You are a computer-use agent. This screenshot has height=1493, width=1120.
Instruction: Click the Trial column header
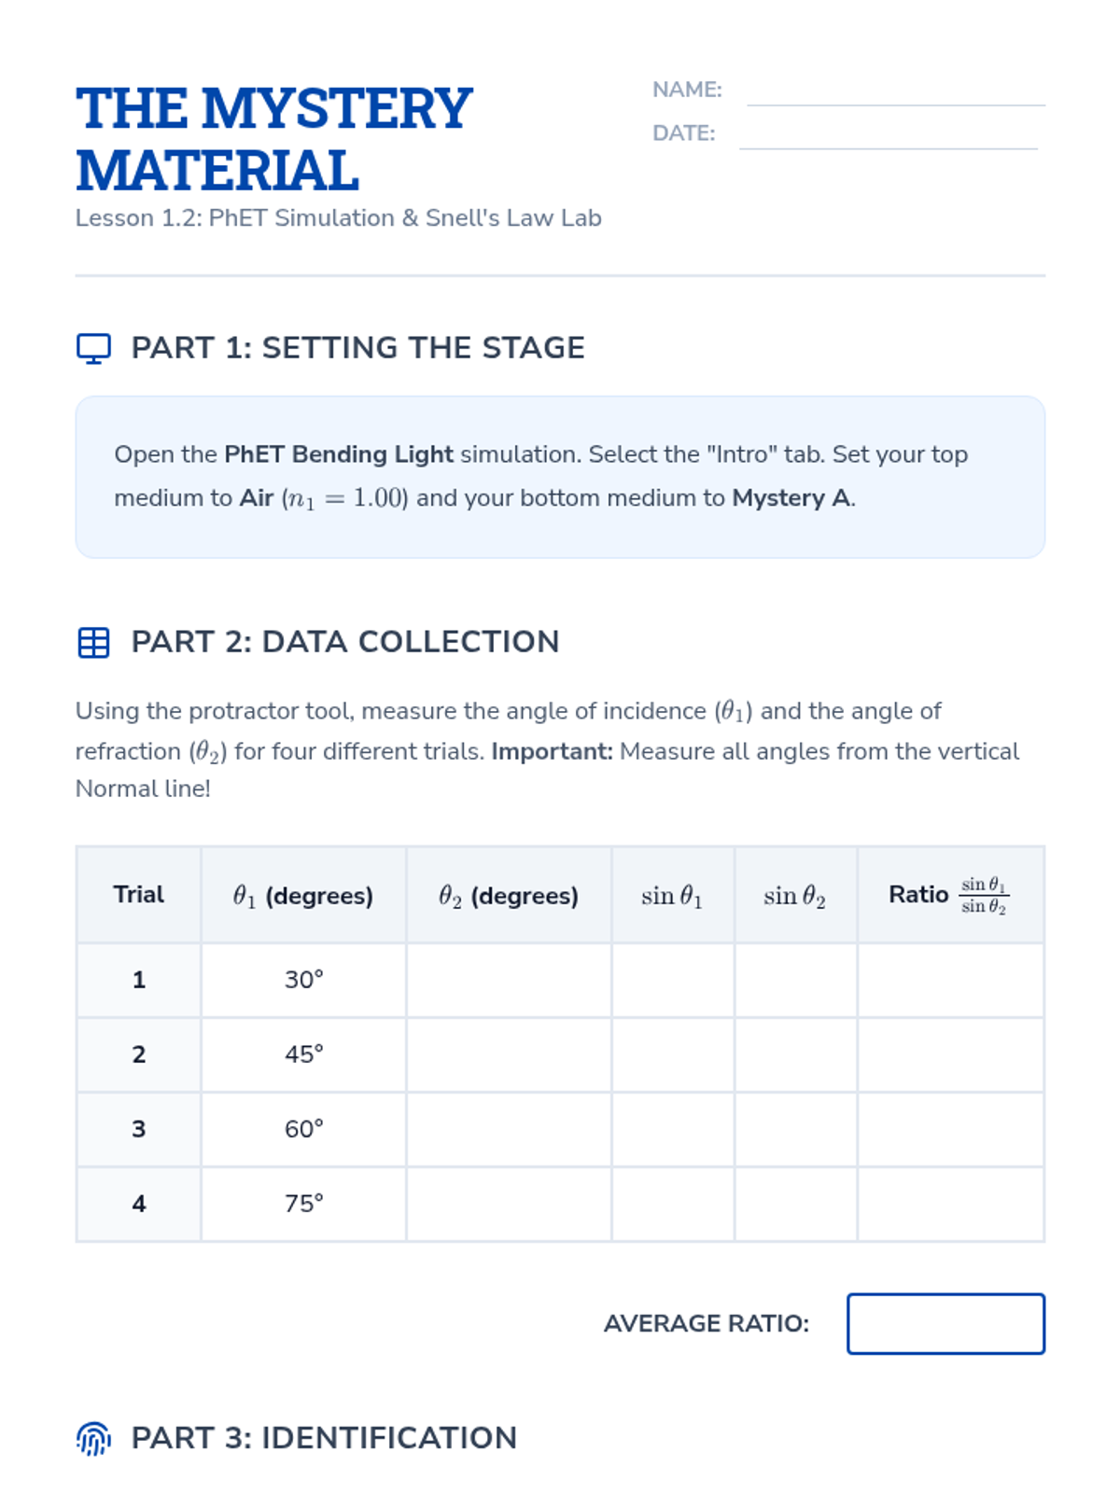click(138, 895)
